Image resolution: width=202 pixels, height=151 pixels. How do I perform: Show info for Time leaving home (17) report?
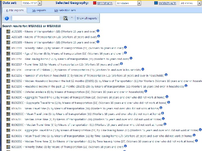click(x=131, y=58)
